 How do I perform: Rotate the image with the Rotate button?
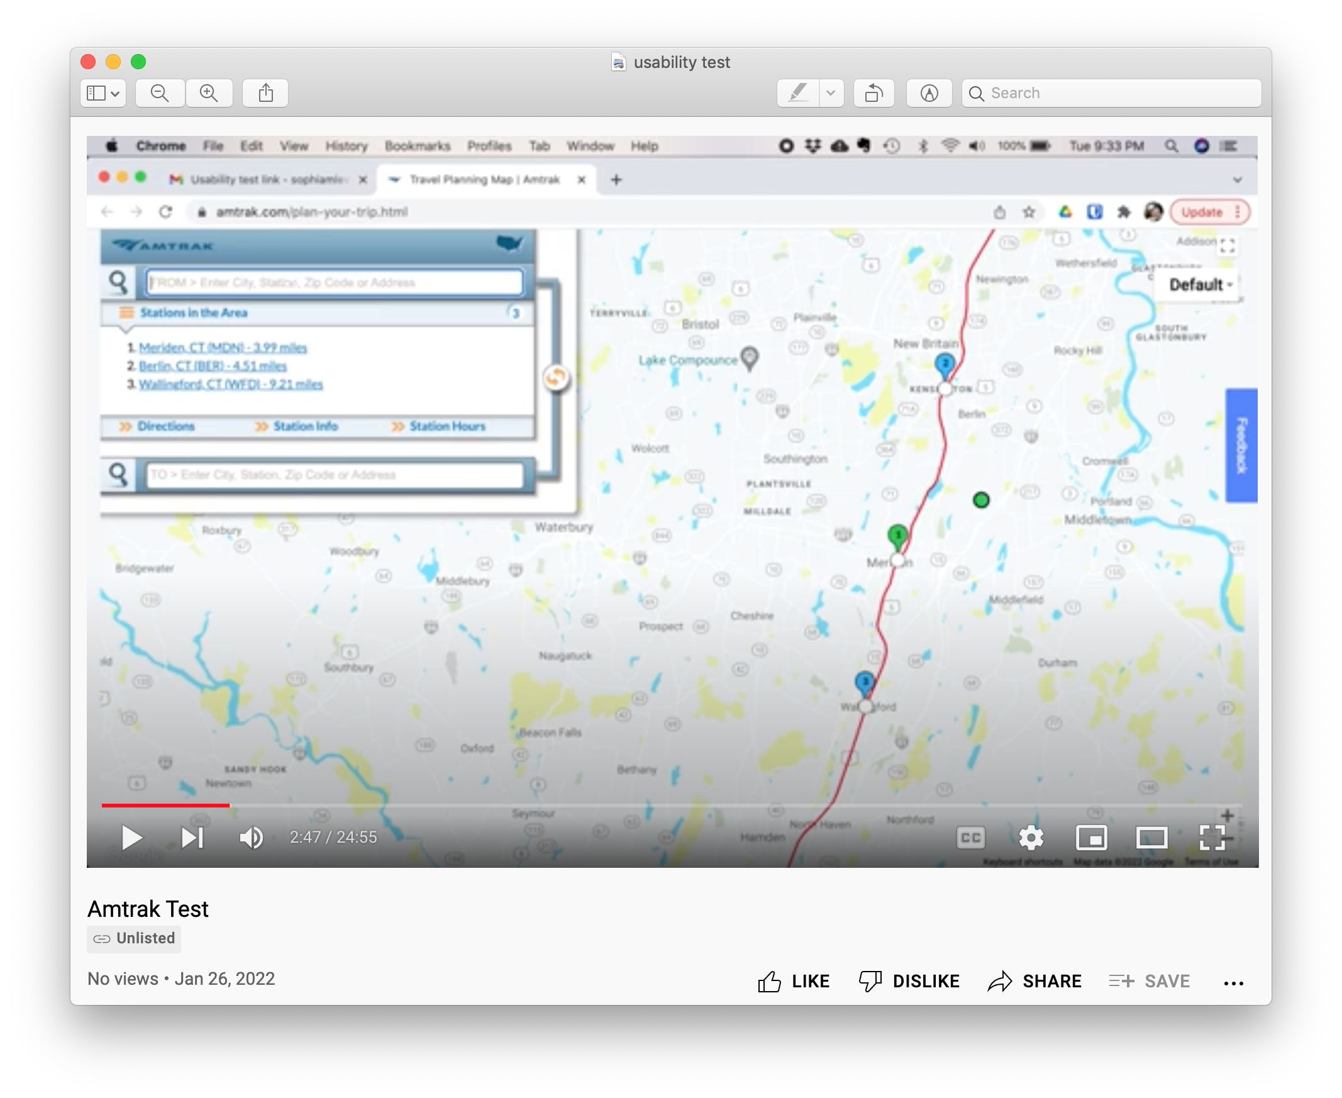click(874, 93)
